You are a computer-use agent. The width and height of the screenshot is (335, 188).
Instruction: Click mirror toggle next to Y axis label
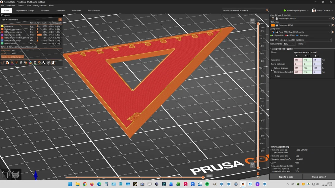pos(308,56)
